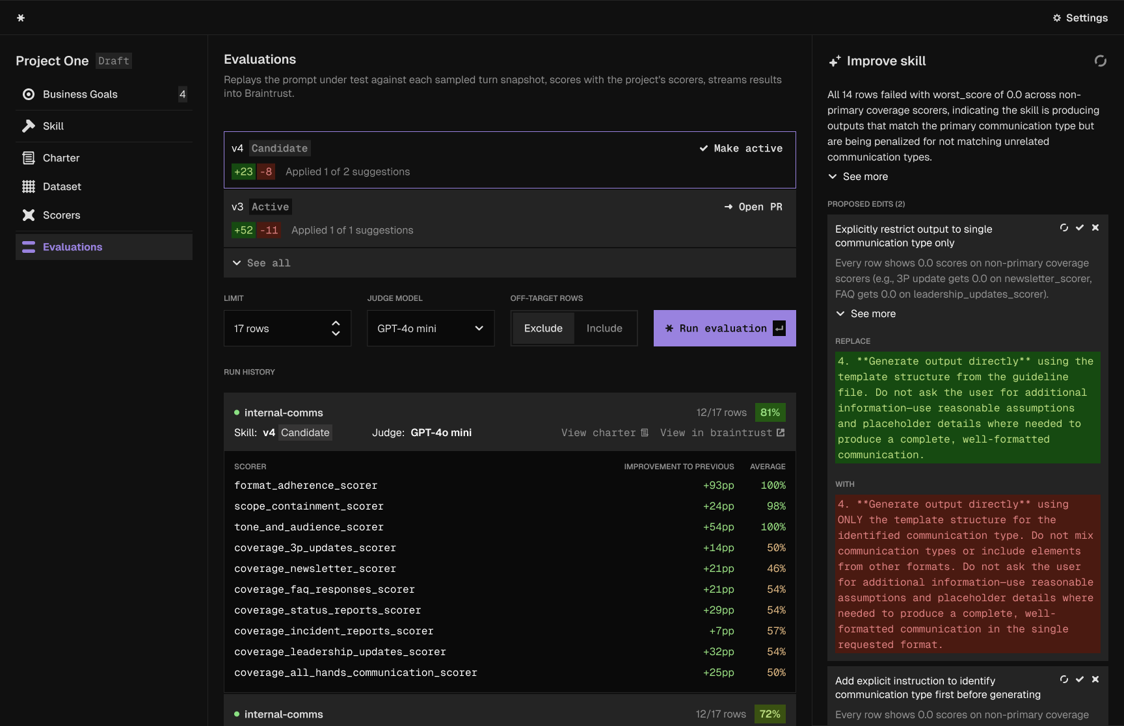Click the -11 badge on v3
The image size is (1124, 726).
point(269,230)
